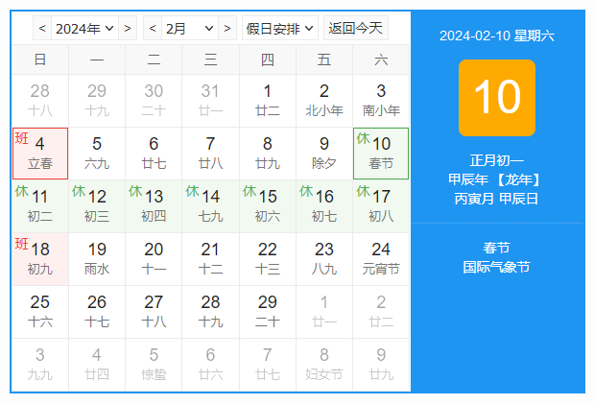Choose February 24 元宵节 date
This screenshot has width=594, height=405.
pyautogui.click(x=381, y=259)
